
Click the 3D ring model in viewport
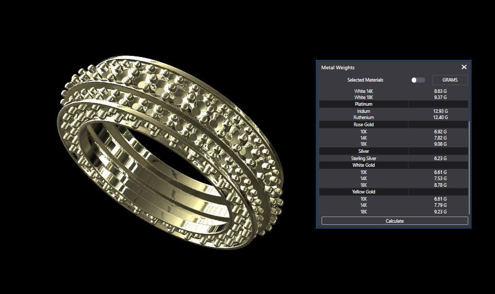[x=170, y=153]
